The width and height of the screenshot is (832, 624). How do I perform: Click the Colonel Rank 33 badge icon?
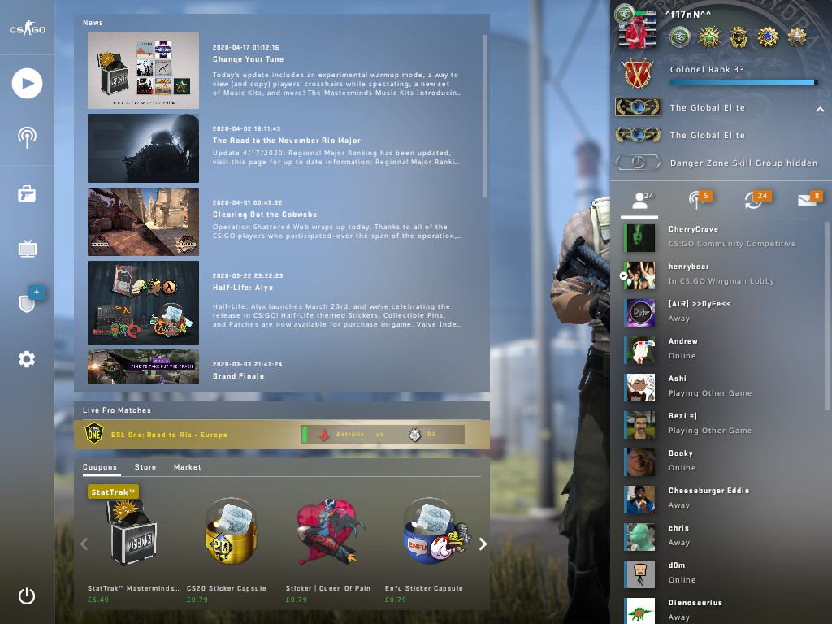(x=638, y=73)
